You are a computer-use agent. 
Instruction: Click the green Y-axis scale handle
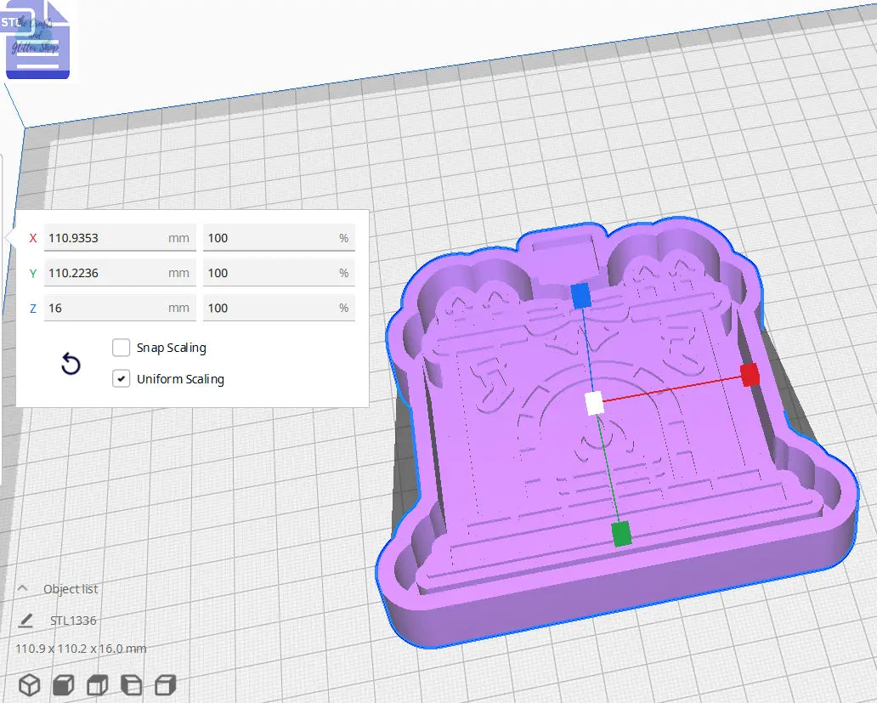[621, 534]
